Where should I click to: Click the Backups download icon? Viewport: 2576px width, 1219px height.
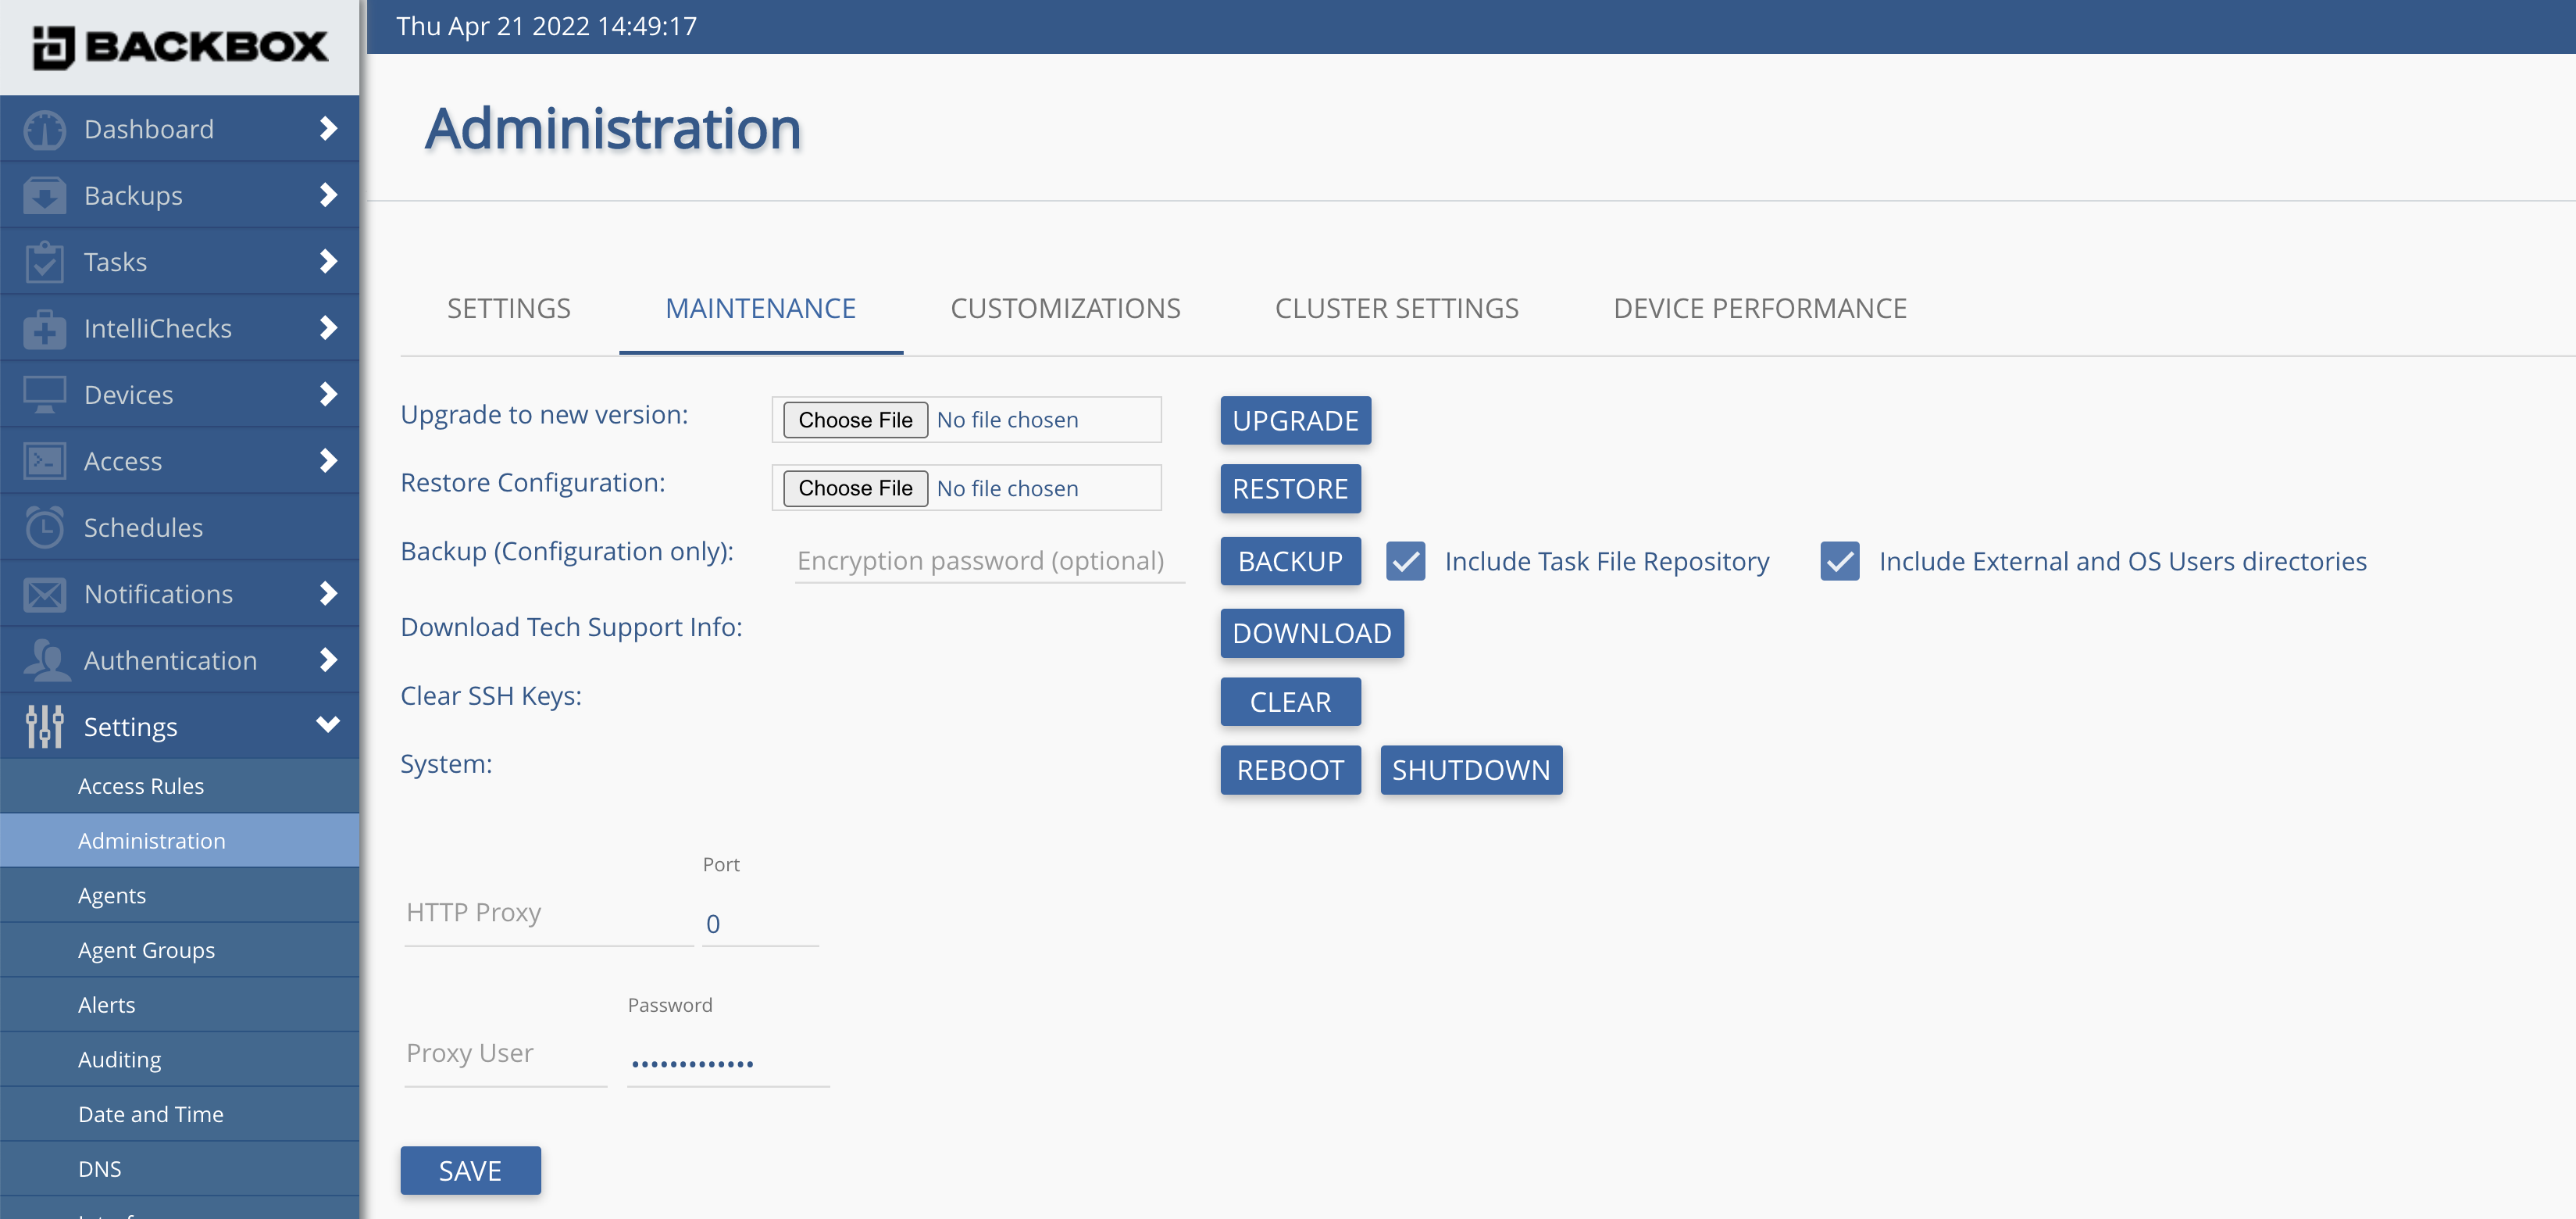click(x=44, y=196)
